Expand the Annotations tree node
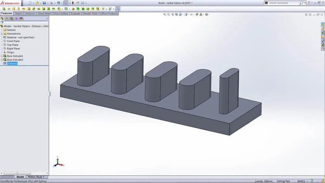325x183 pixels. click(x=2, y=33)
